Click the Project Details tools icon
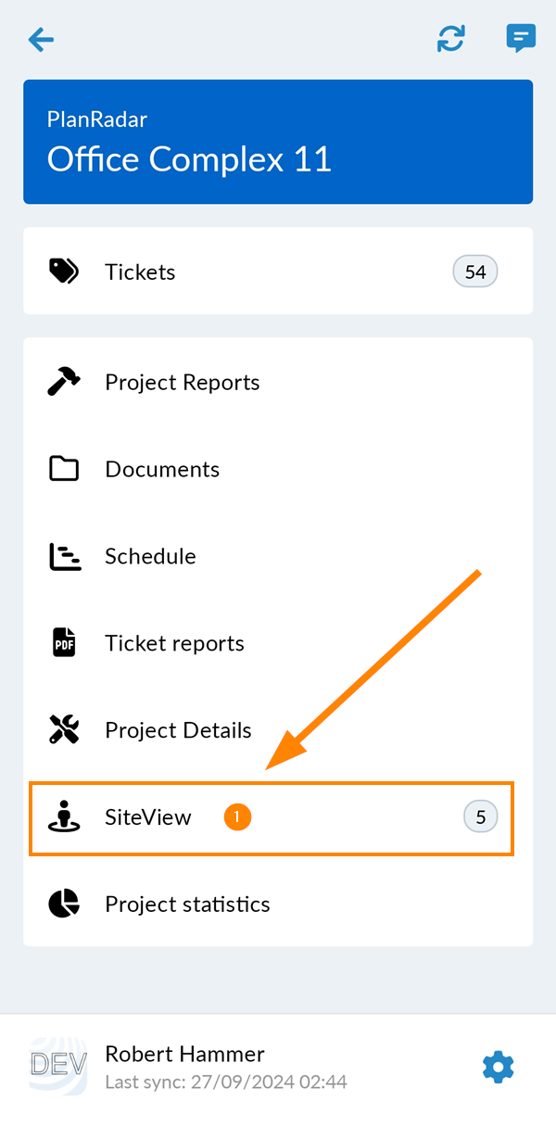Image resolution: width=556 pixels, height=1126 pixels. tap(64, 730)
